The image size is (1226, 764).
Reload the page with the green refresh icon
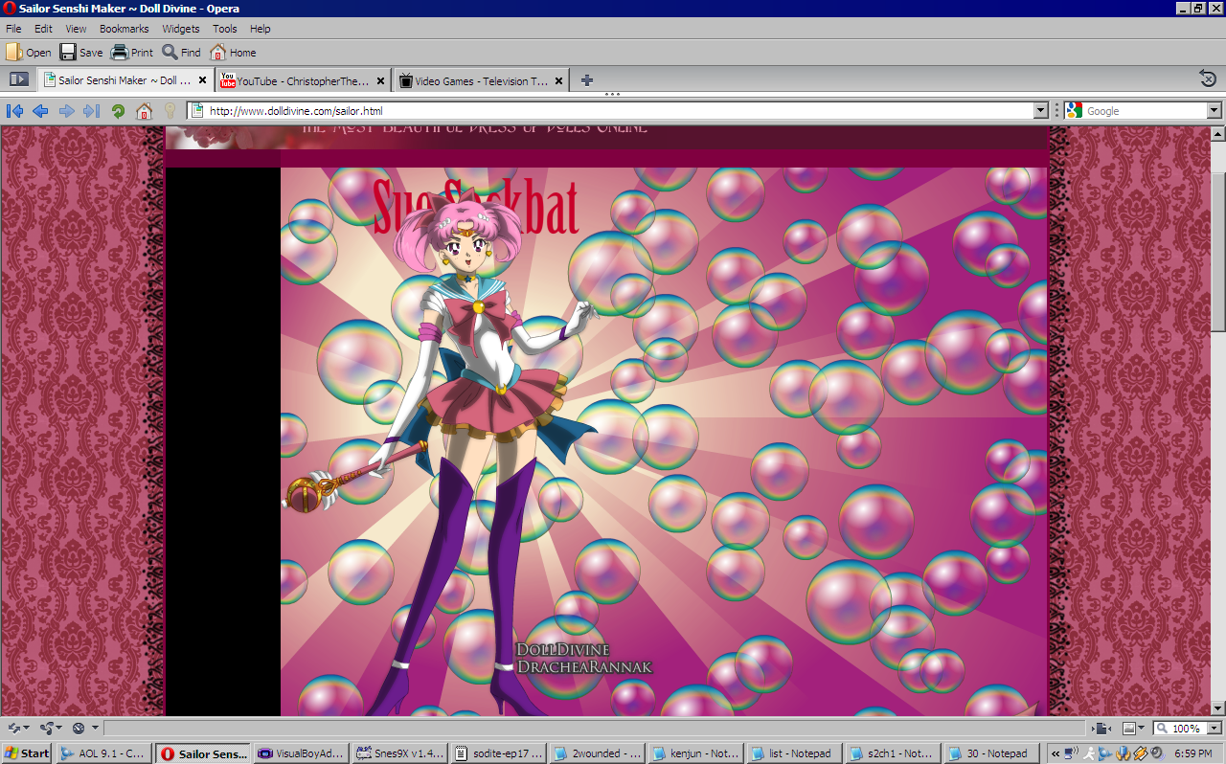point(118,111)
